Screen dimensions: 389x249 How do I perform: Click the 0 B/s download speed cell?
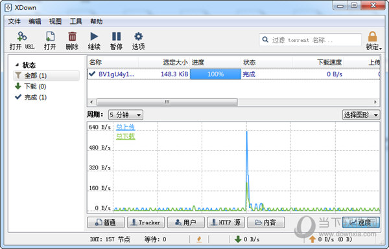point(335,74)
